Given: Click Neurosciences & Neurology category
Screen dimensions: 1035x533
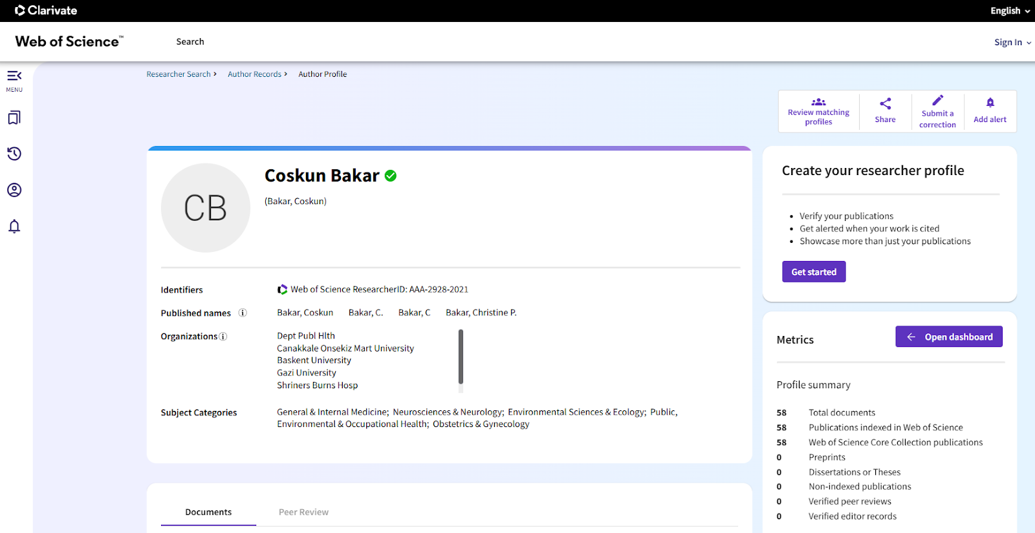Looking at the screenshot, I should click(448, 412).
